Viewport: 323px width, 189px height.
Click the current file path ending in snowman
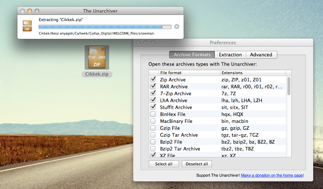pyautogui.click(x=97, y=33)
